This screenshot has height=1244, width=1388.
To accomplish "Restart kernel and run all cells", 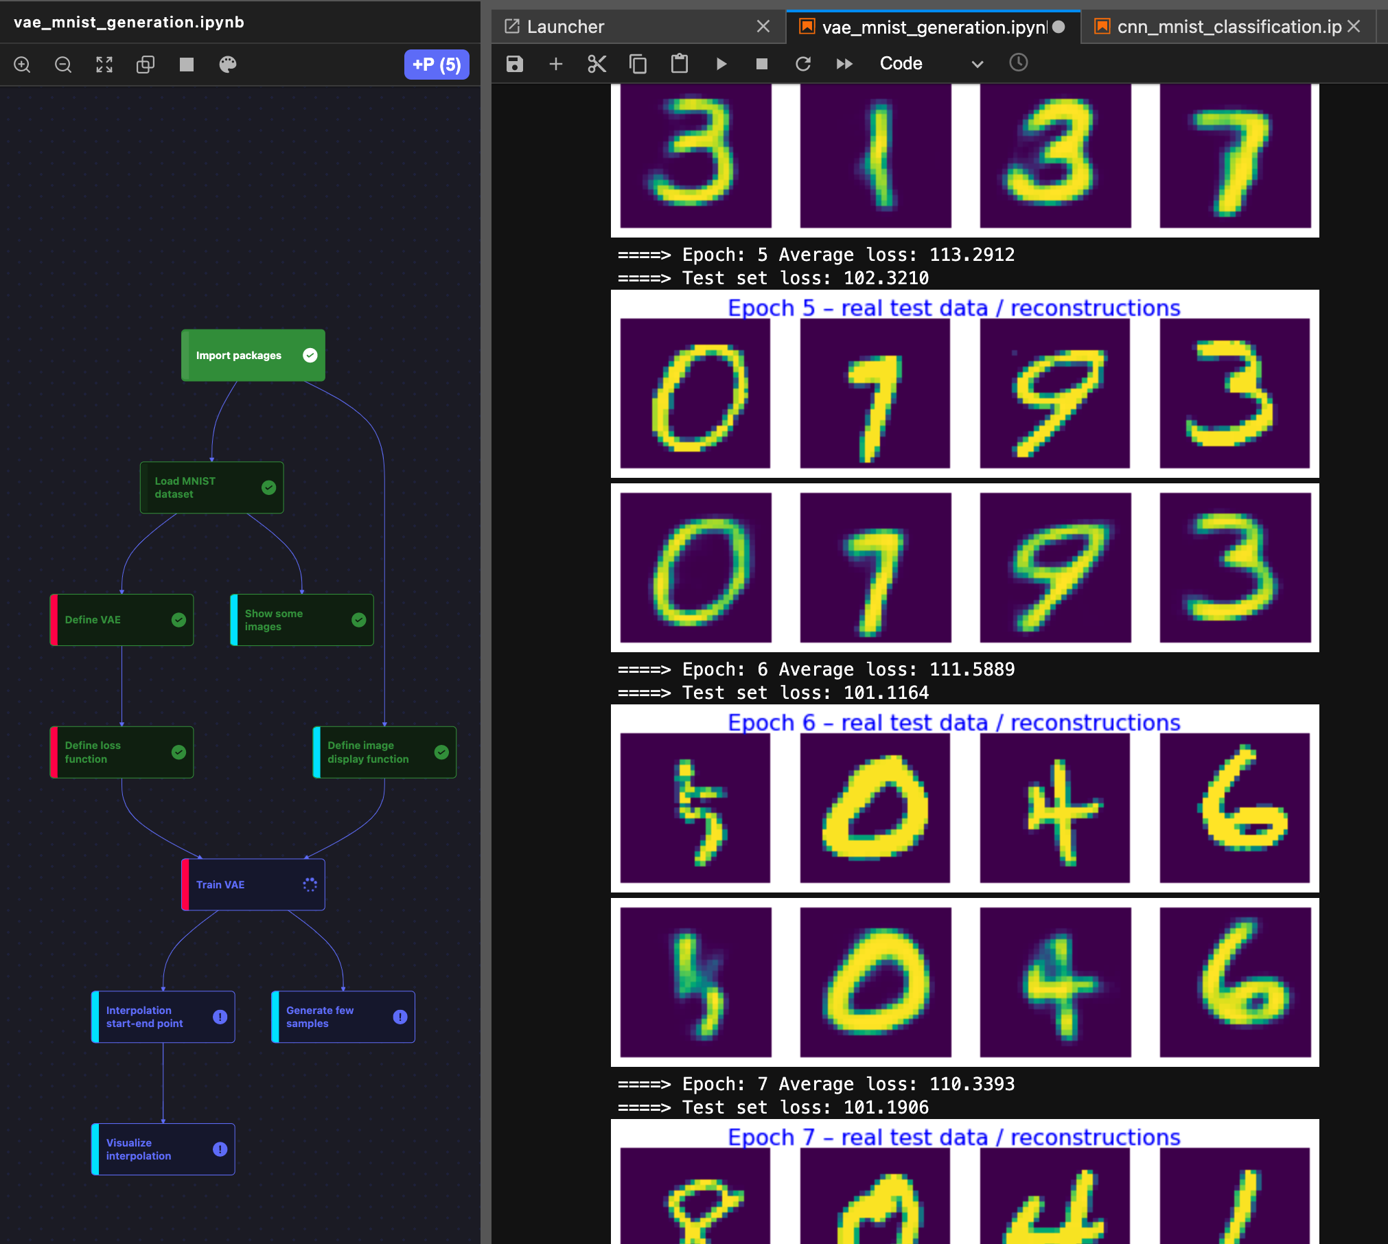I will pyautogui.click(x=844, y=64).
